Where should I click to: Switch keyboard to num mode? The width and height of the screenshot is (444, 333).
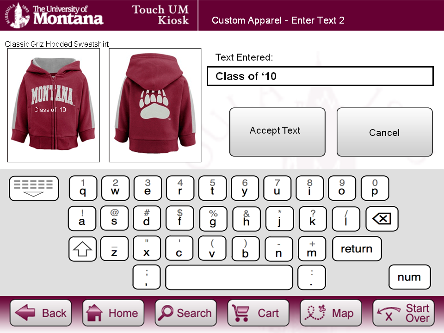(x=409, y=277)
